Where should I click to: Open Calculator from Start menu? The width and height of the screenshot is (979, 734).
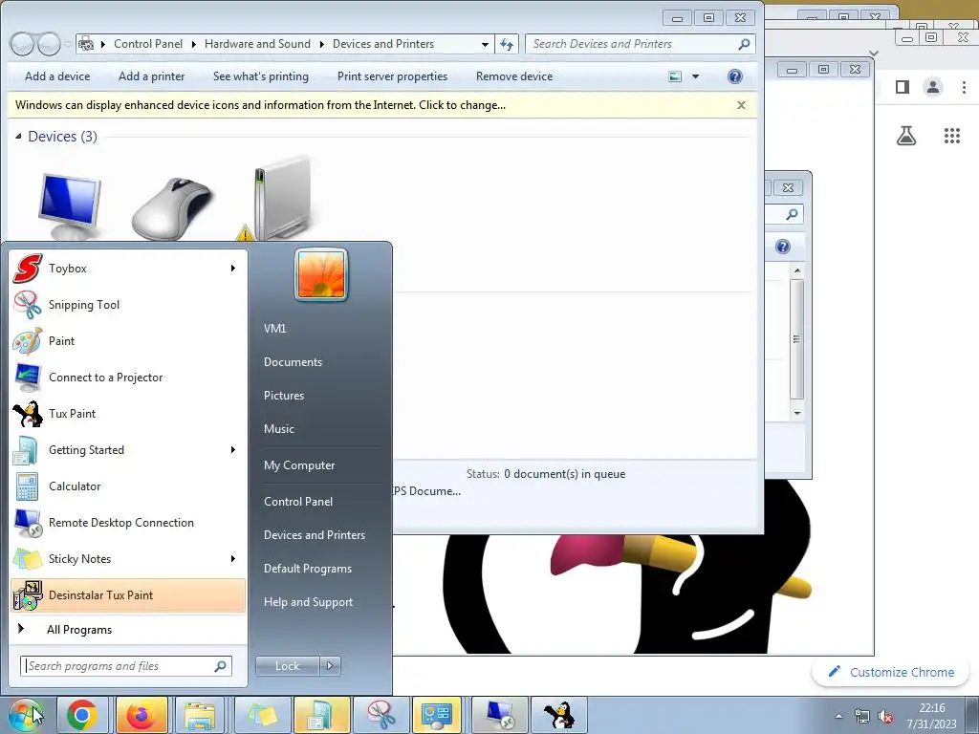pyautogui.click(x=128, y=486)
